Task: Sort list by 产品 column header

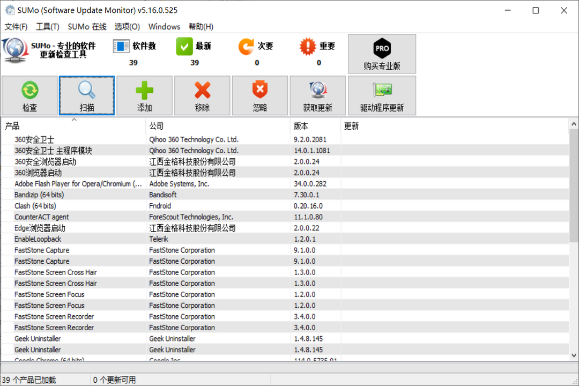Action: tap(73, 126)
